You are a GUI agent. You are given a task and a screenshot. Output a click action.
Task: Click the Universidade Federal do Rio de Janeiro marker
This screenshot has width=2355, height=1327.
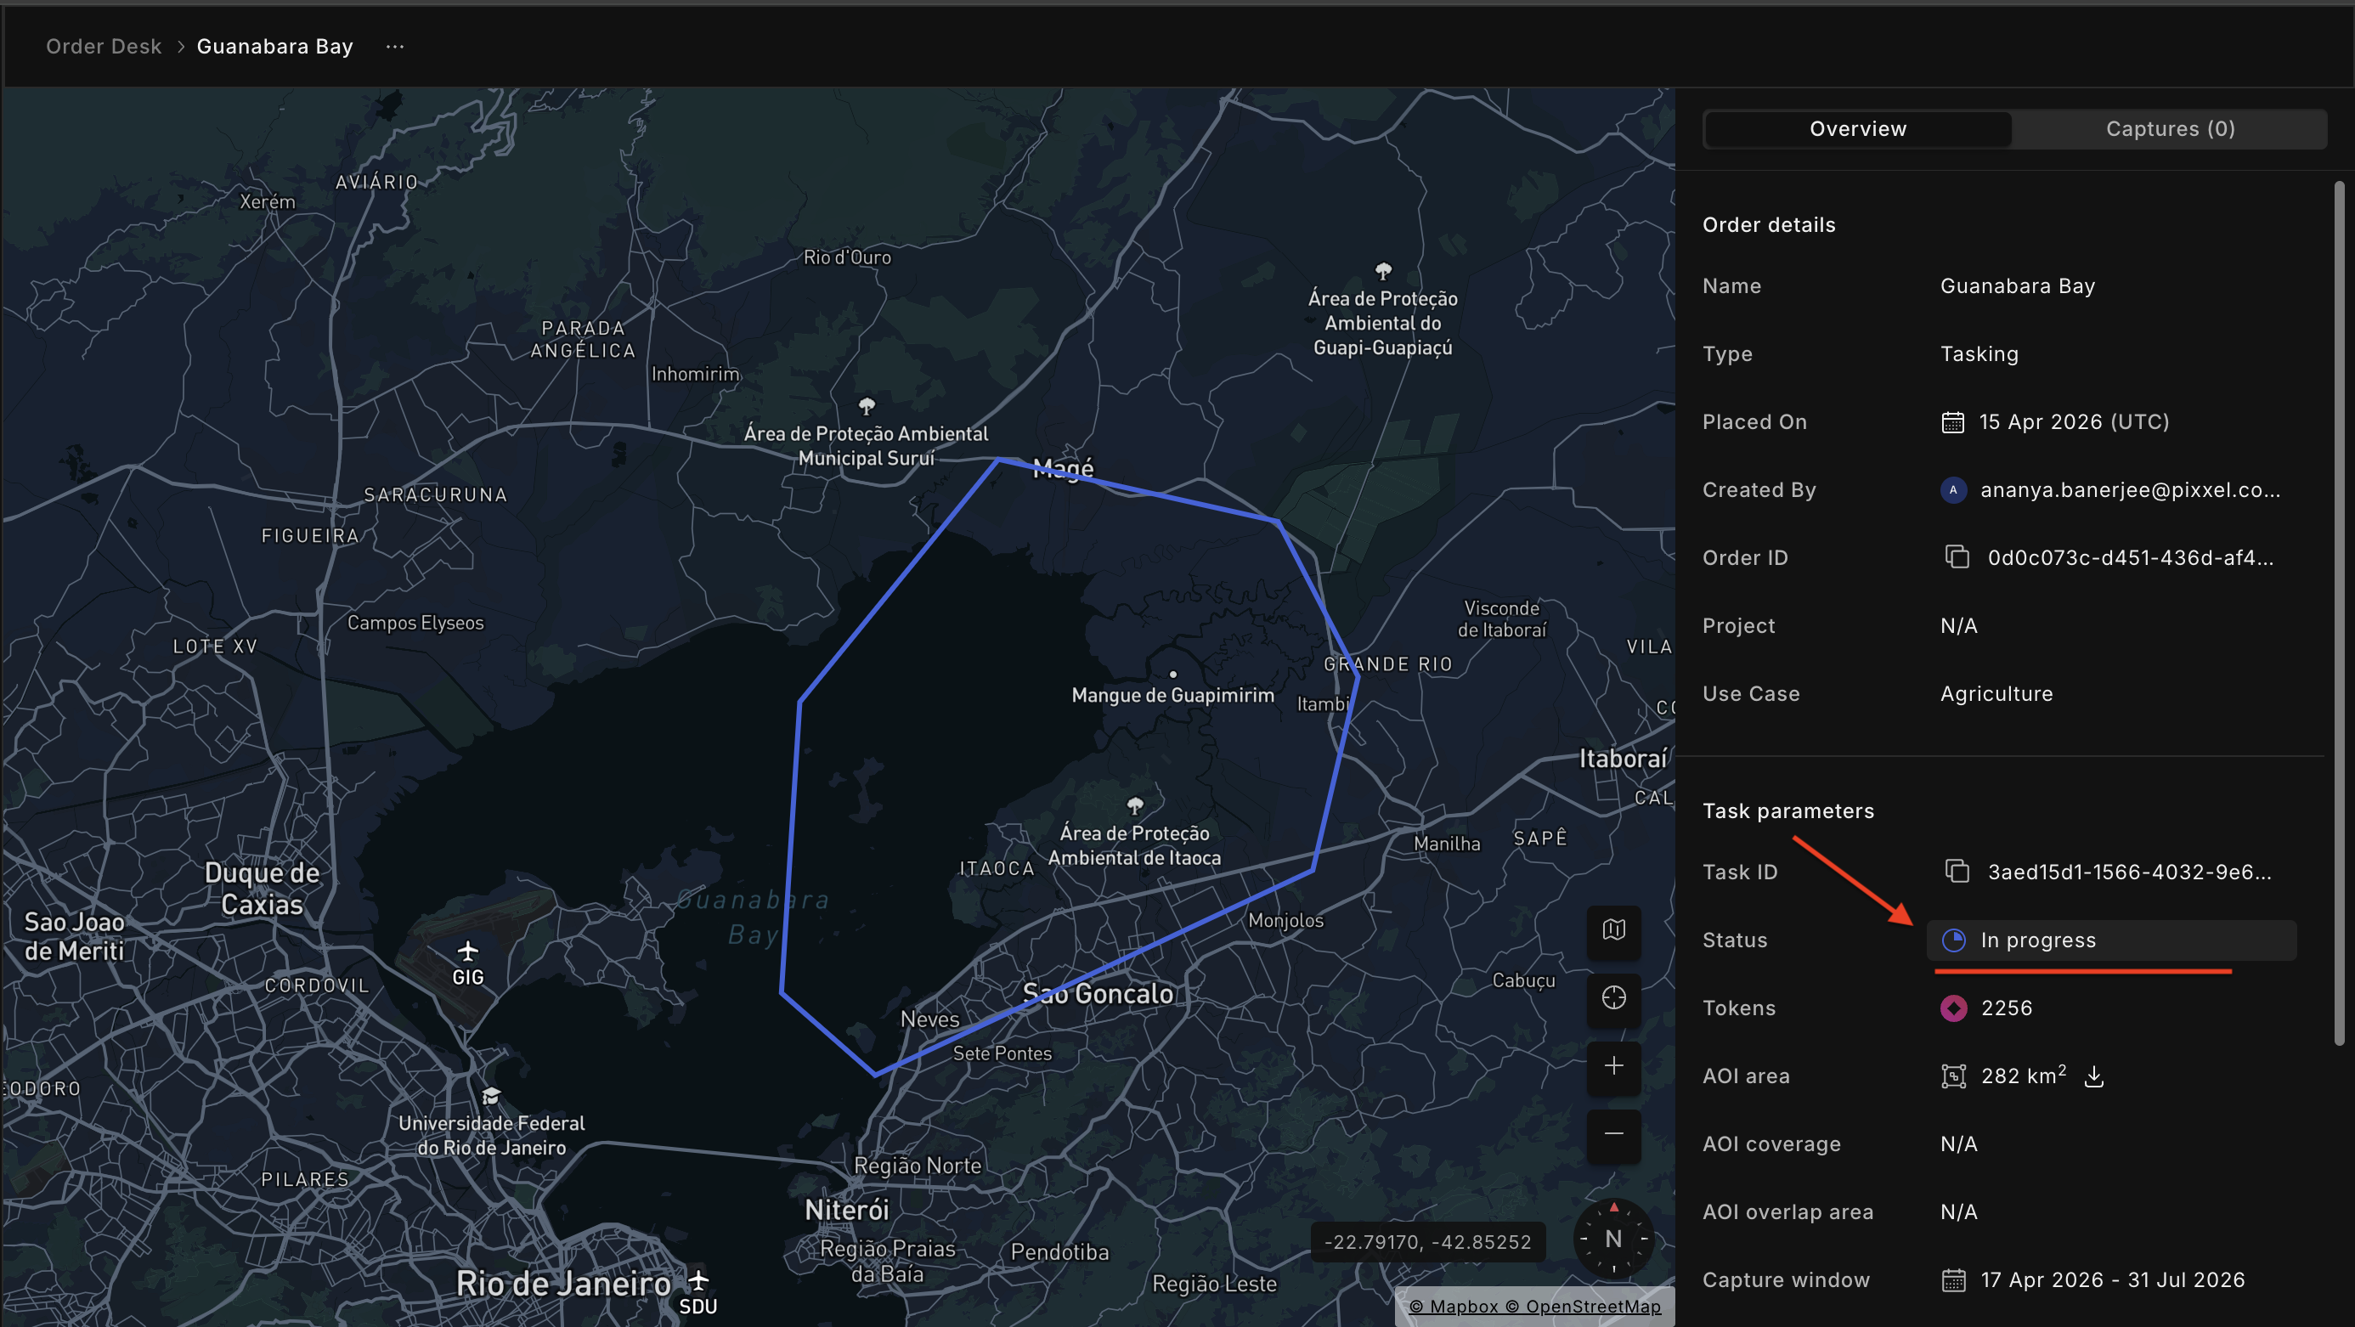(x=491, y=1095)
